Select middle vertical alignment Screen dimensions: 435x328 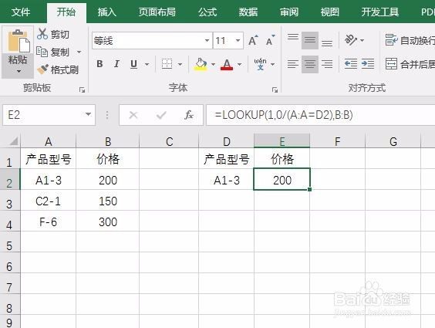coord(310,40)
